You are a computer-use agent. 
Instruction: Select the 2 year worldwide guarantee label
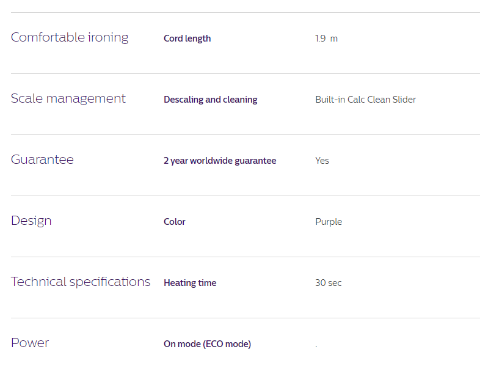point(220,161)
